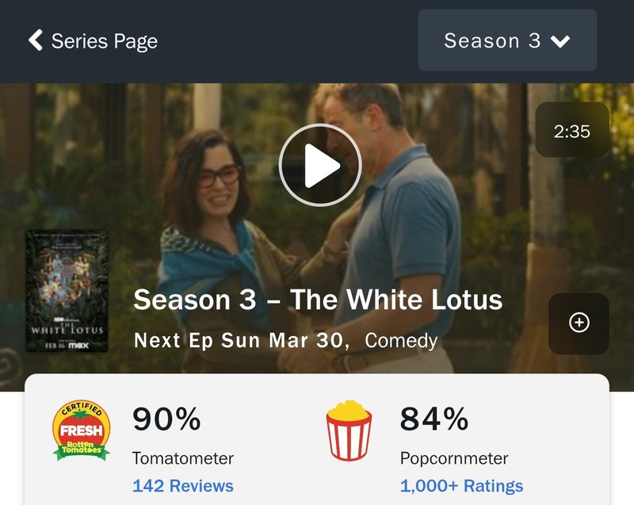Select the Tomatometer label

[183, 458]
